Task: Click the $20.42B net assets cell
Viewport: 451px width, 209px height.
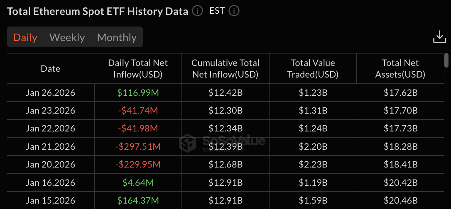Action: 400,182
